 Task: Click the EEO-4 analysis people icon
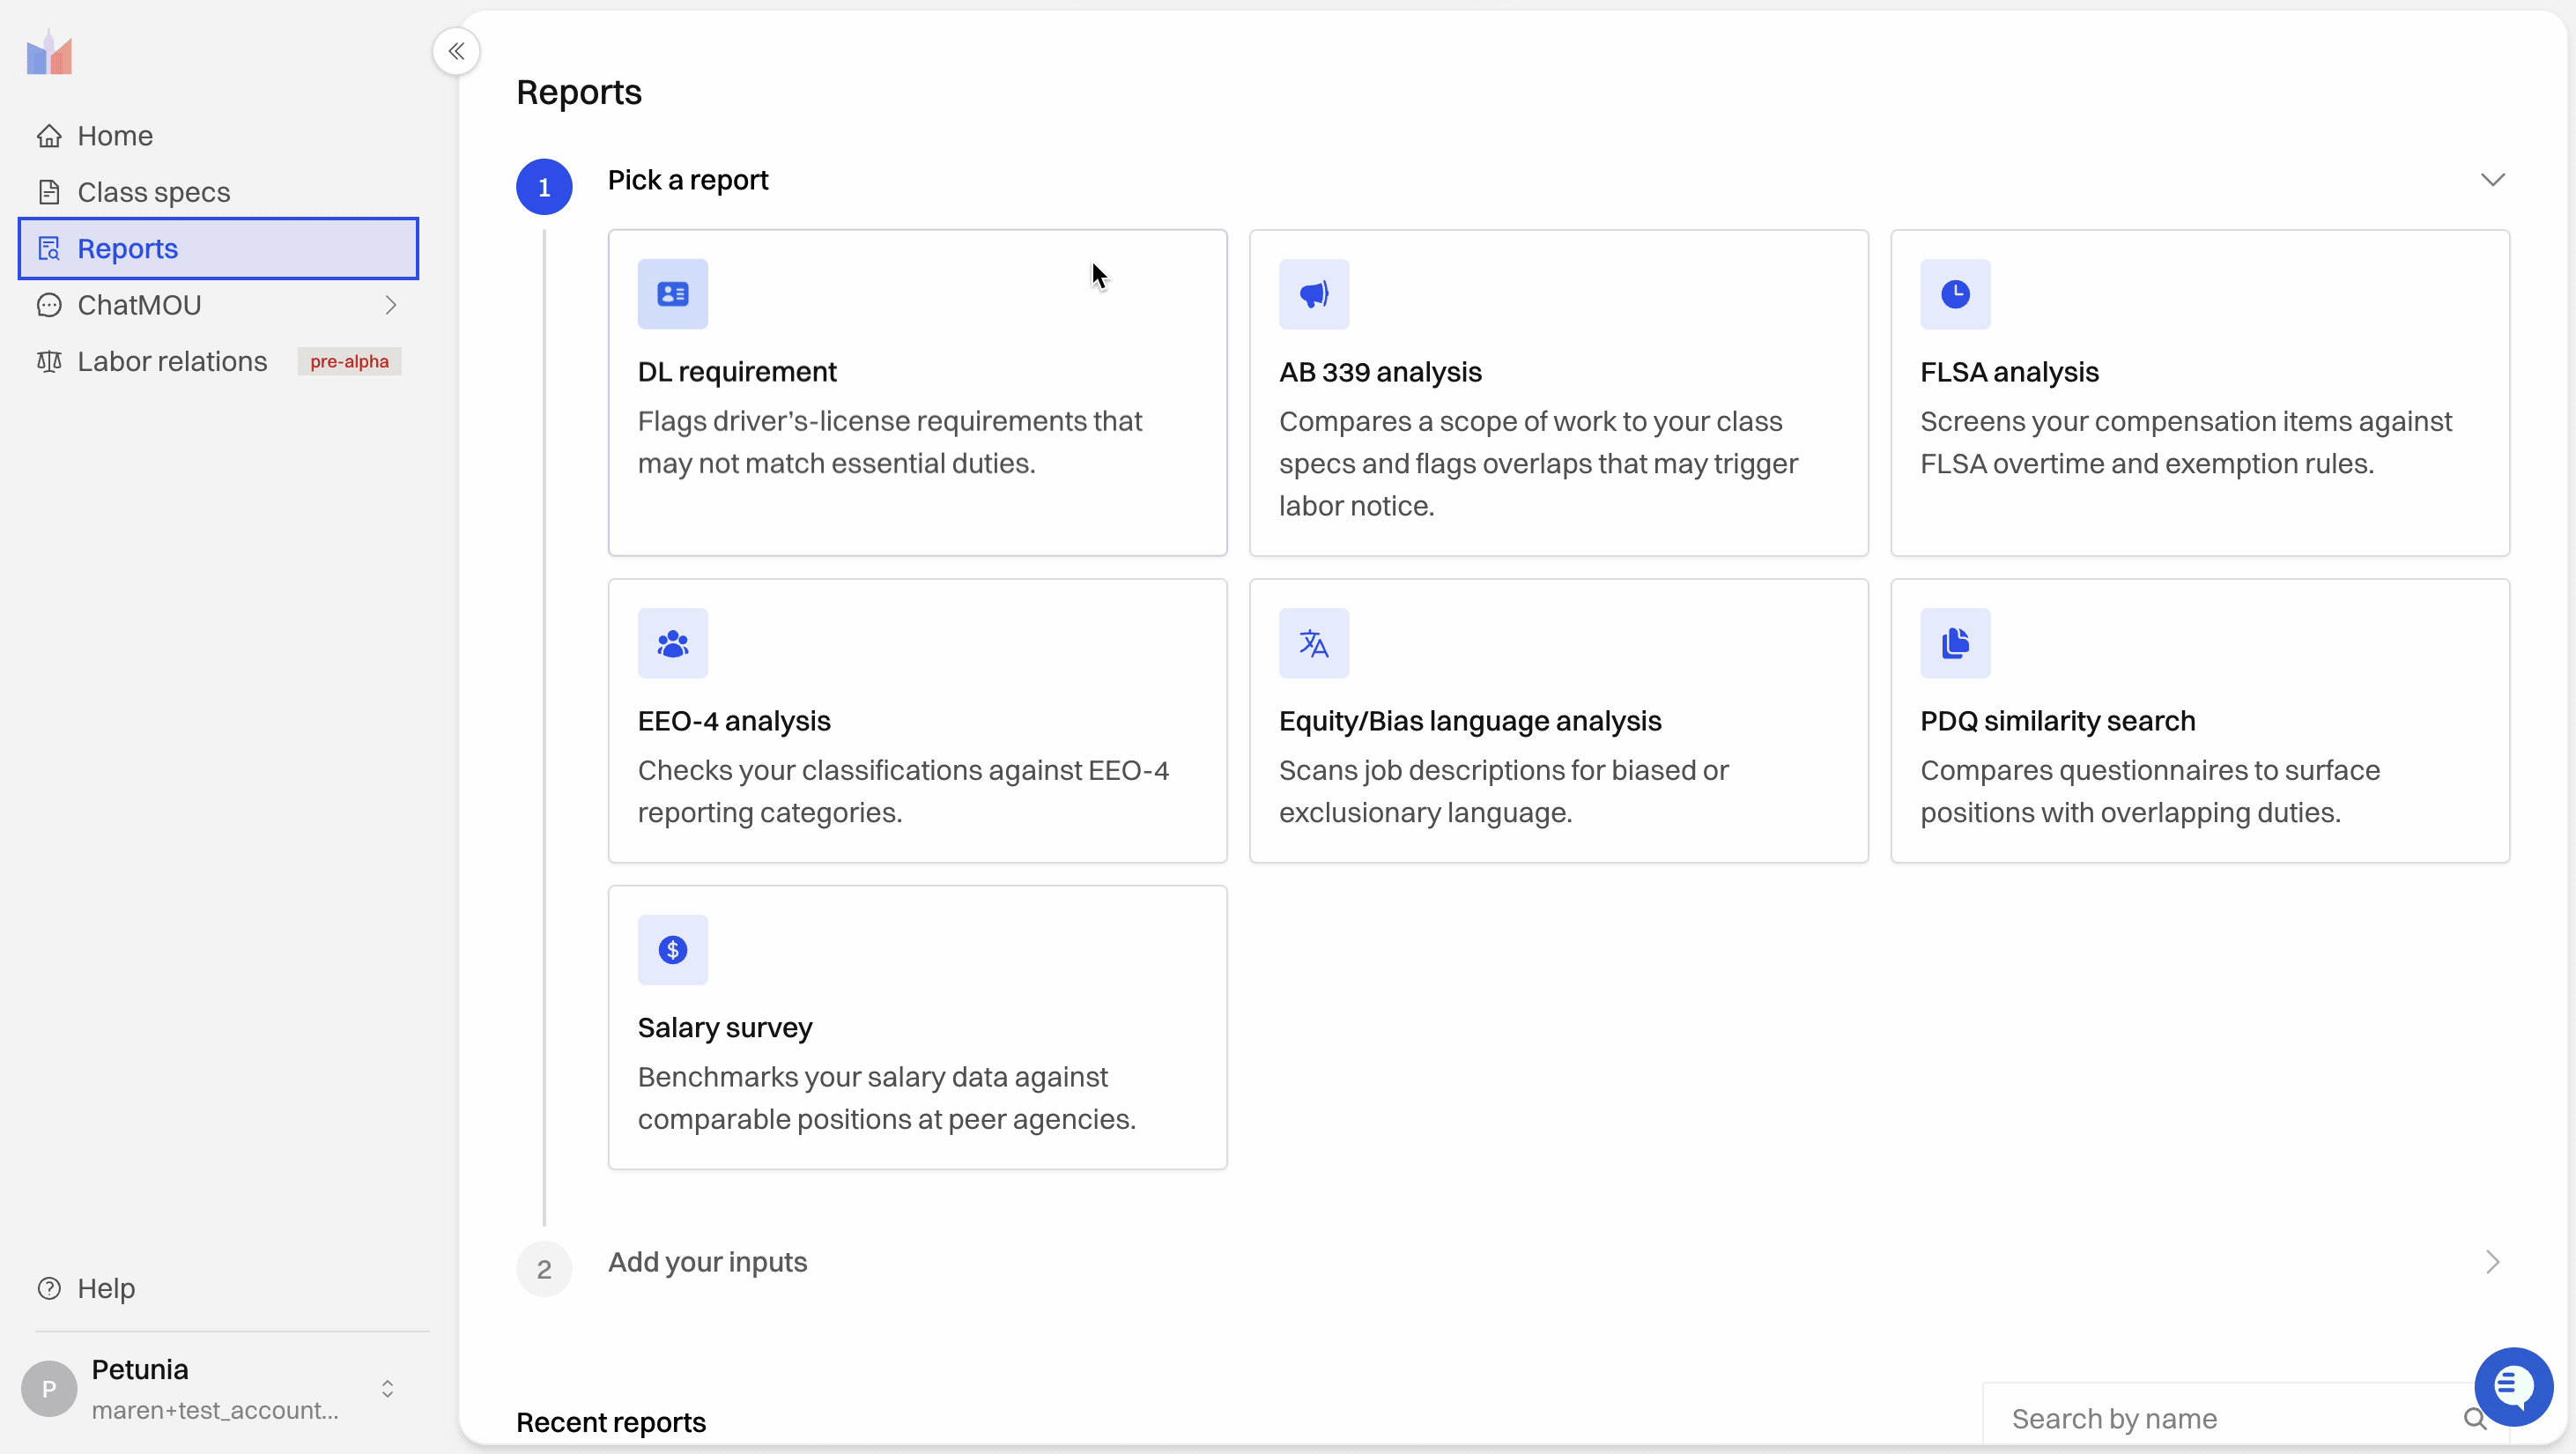tap(672, 643)
